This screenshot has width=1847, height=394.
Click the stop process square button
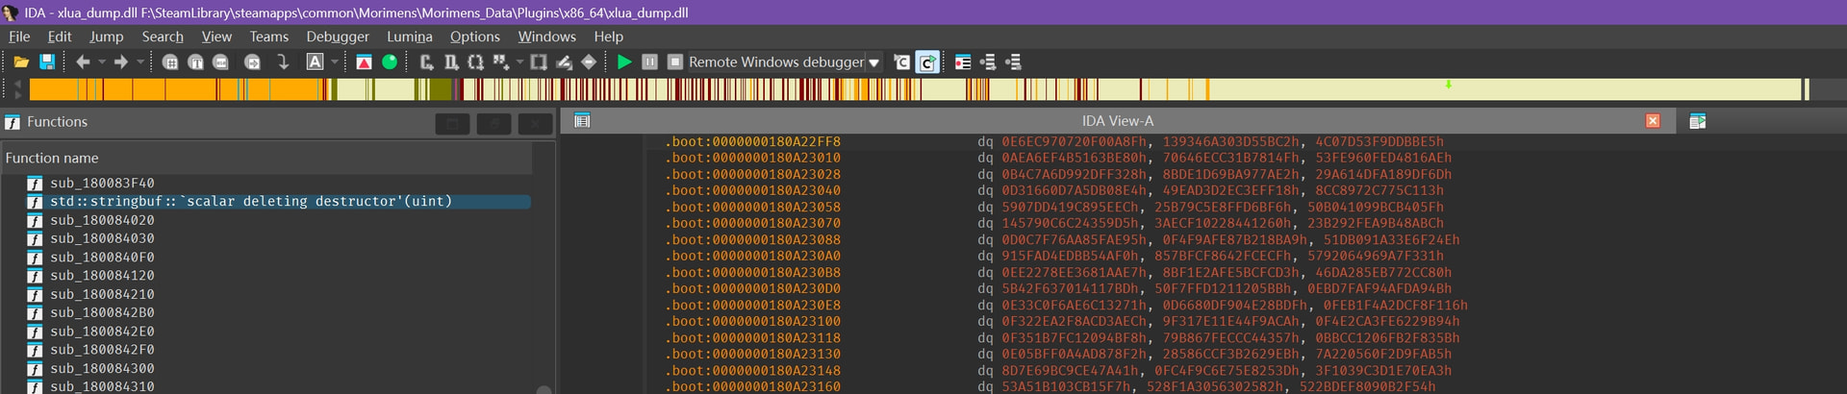pos(675,62)
